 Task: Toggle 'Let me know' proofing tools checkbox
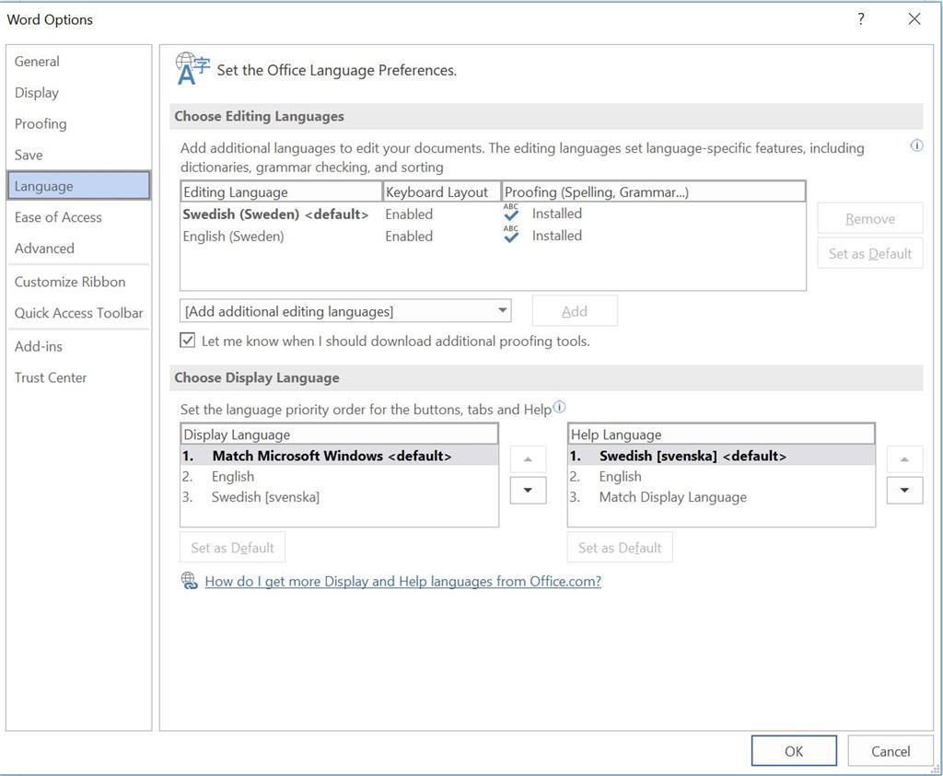(x=188, y=341)
